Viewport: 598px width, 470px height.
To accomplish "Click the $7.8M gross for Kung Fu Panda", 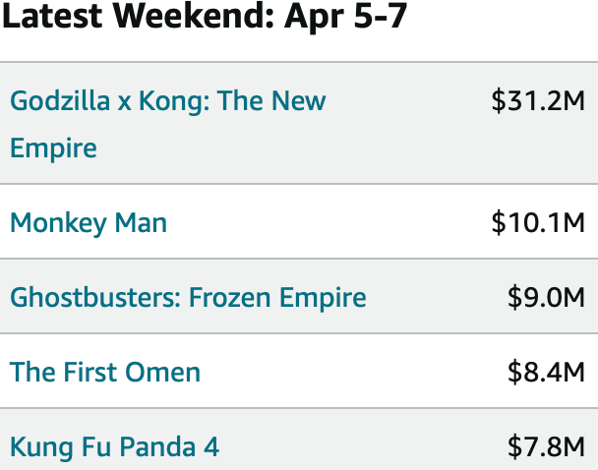I will (x=546, y=446).
